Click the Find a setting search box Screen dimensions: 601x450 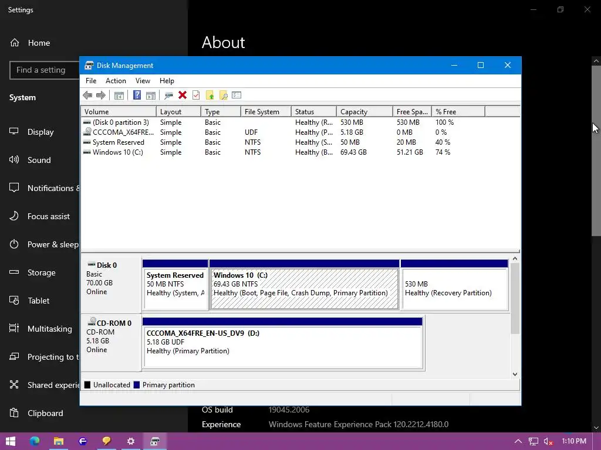[x=45, y=70]
